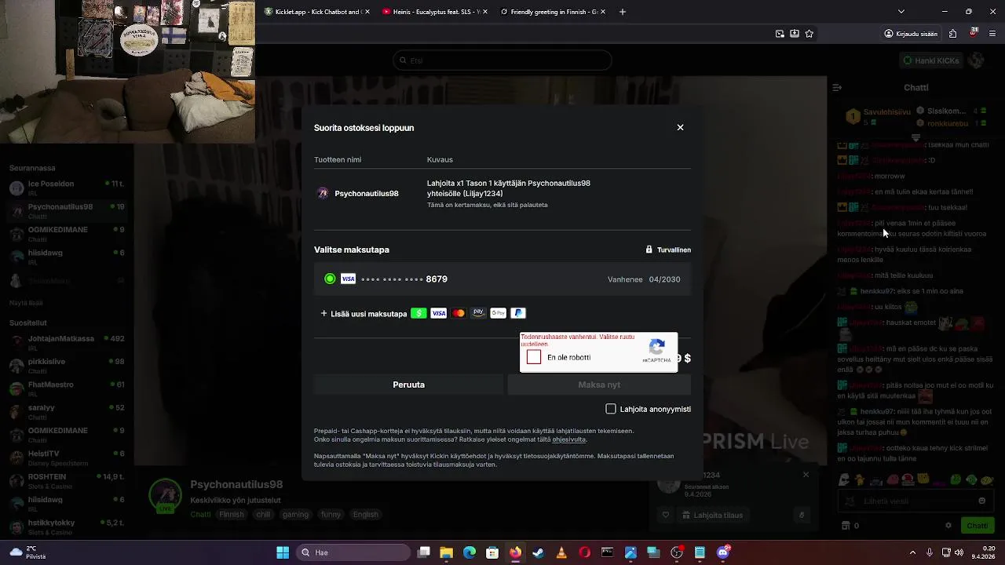Open a new browser tab
The height and width of the screenshot is (565, 1005).
(623, 12)
